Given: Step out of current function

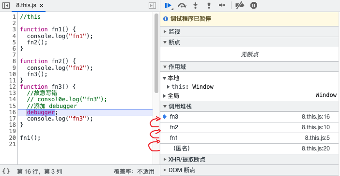Looking at the screenshot, I should [209, 5].
